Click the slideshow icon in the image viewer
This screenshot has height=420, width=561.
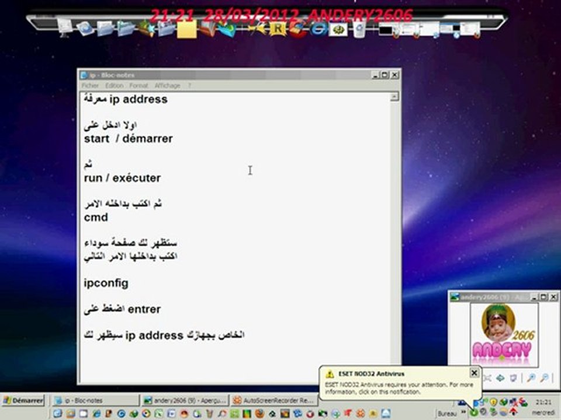(513, 378)
